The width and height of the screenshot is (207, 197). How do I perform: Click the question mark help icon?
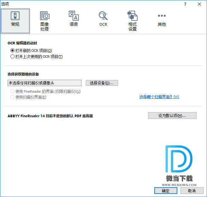tap(185, 4)
